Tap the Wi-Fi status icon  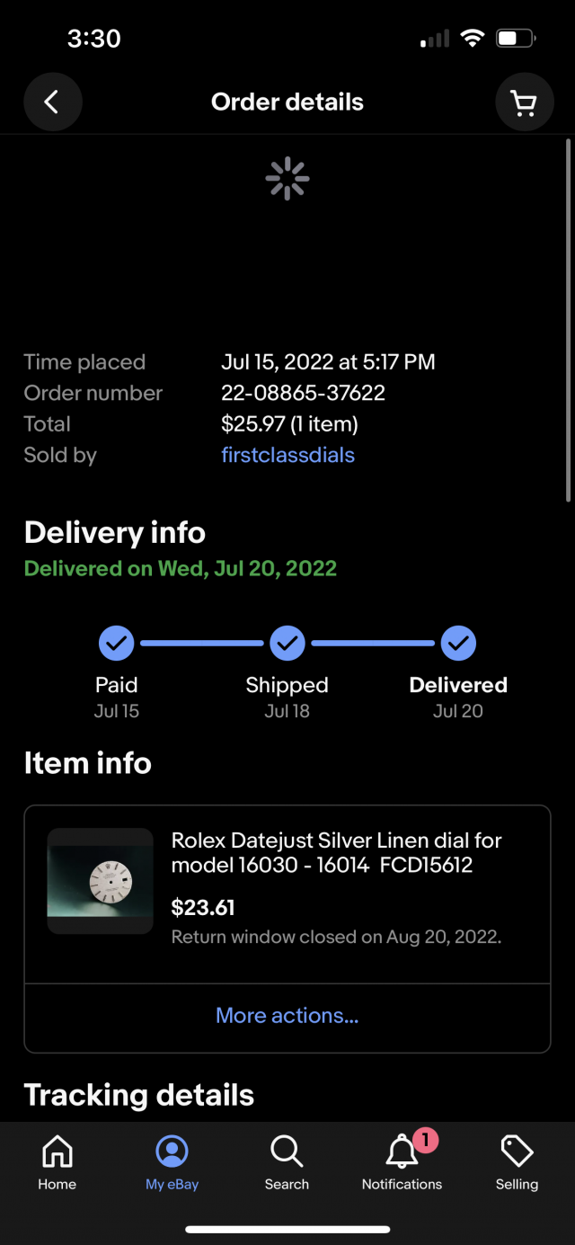pyautogui.click(x=471, y=39)
